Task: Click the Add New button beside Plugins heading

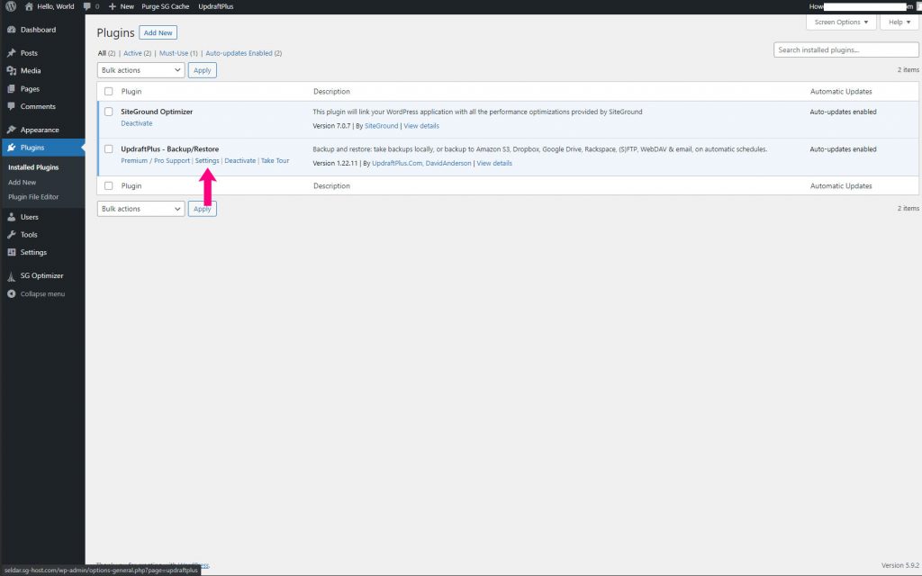Action: coord(158,33)
